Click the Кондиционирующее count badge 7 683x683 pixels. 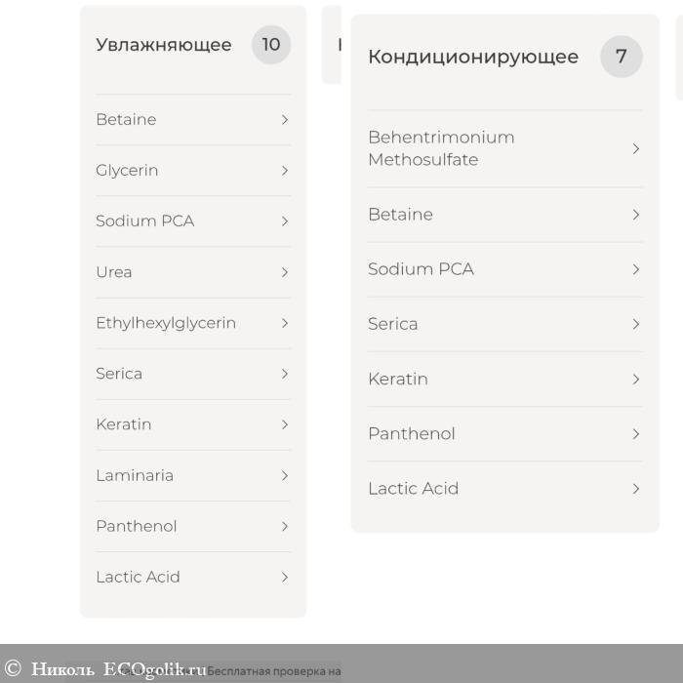tap(622, 57)
